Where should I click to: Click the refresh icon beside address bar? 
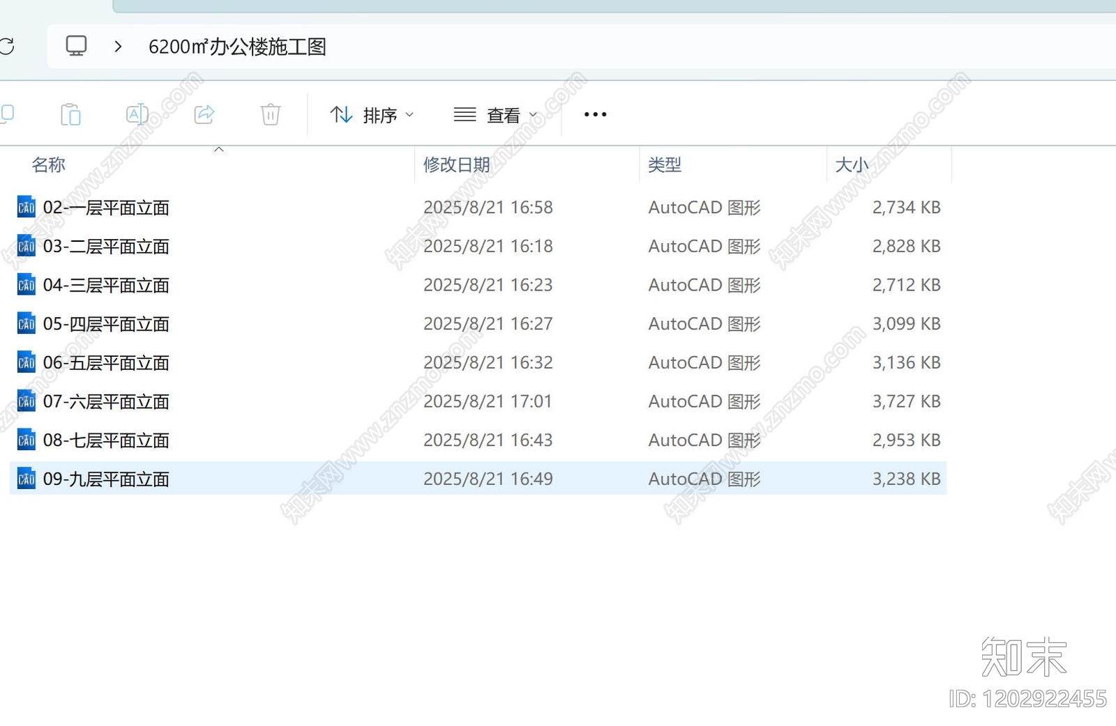tap(7, 46)
